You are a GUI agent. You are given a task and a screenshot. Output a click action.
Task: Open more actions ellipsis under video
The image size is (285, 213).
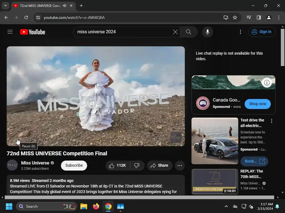180,165
